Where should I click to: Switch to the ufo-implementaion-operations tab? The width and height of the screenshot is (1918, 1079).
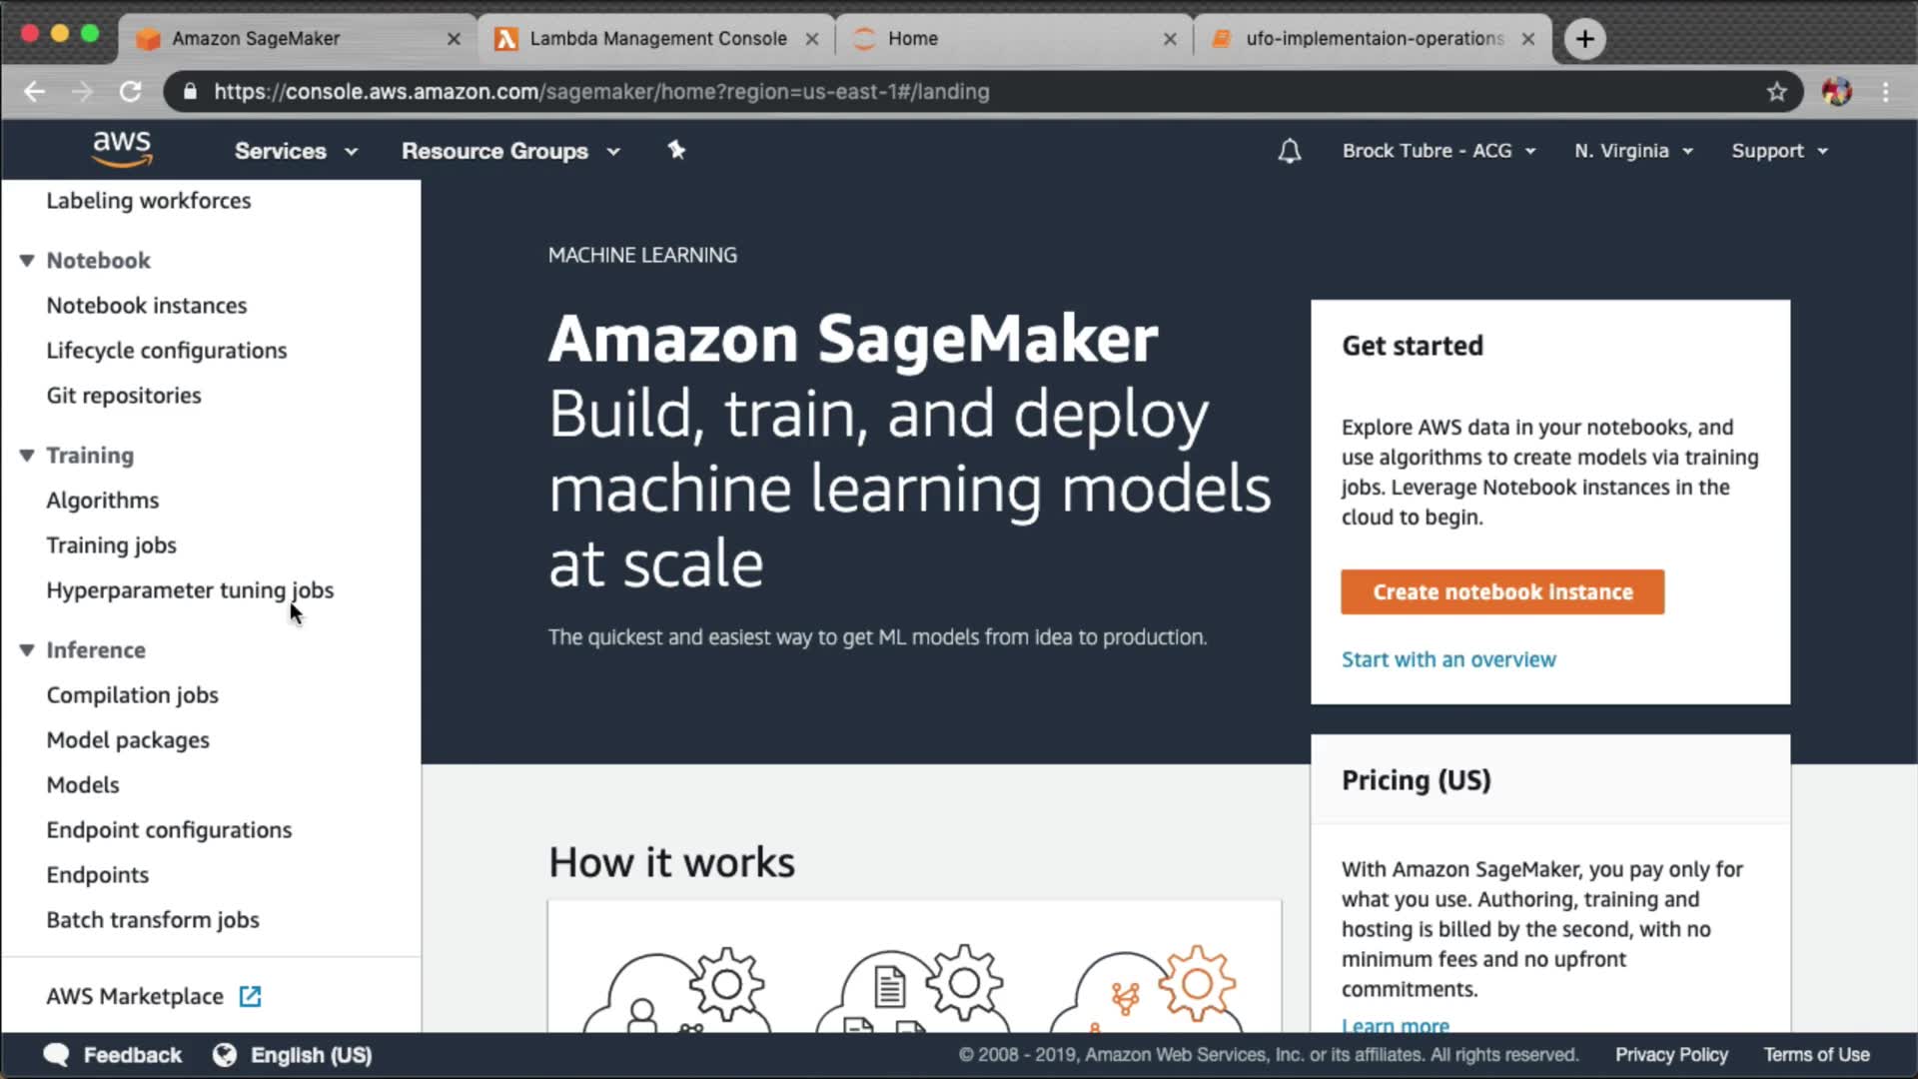[1374, 39]
